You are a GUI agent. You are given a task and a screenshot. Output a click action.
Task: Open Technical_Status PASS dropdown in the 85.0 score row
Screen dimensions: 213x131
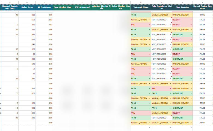(x=150, y=108)
